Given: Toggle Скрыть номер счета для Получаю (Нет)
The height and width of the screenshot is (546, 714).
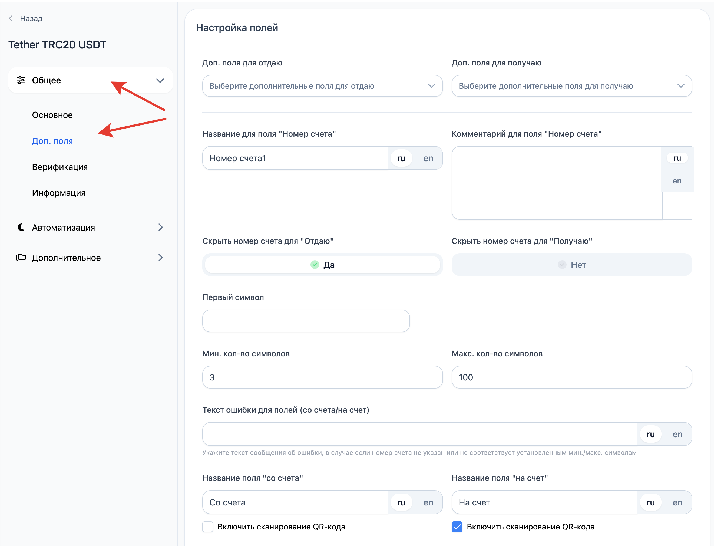Looking at the screenshot, I should click(572, 265).
